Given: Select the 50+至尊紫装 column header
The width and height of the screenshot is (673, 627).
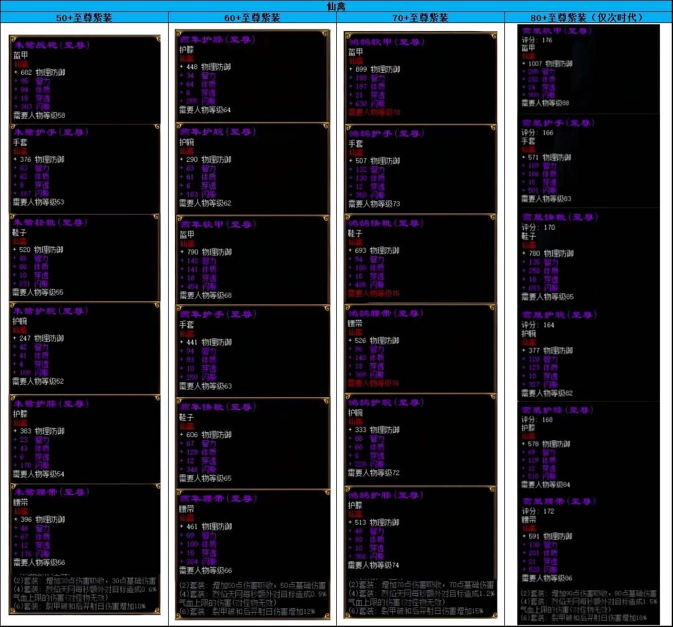Looking at the screenshot, I should tap(84, 17).
